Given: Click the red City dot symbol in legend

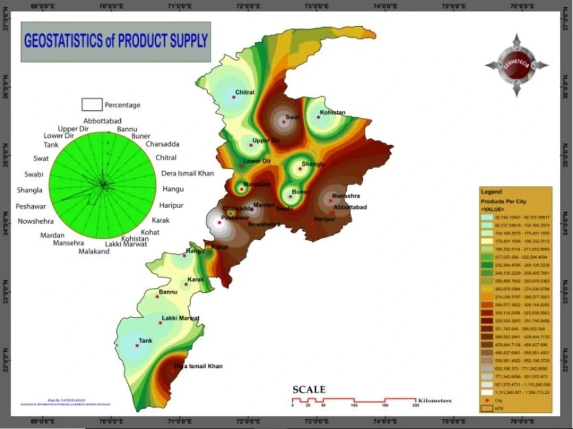Looking at the screenshot, I should pos(488,400).
